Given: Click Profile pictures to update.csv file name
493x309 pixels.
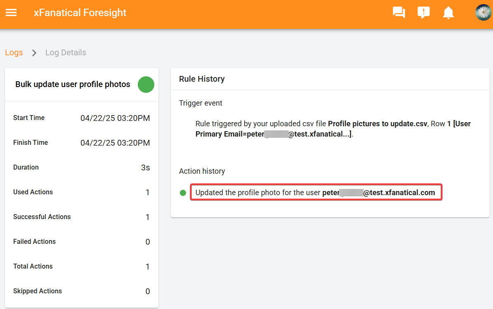Looking at the screenshot, I should click(377, 123).
